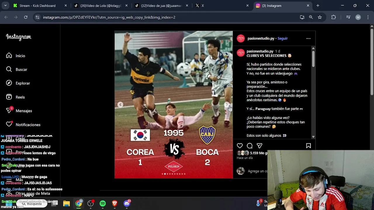The height and width of the screenshot is (210, 374).
Task: Click the liker avatars beside likes count
Action: click(x=243, y=153)
